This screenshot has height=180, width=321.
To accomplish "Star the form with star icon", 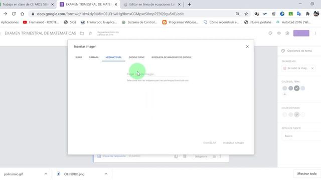I will click(90, 33).
